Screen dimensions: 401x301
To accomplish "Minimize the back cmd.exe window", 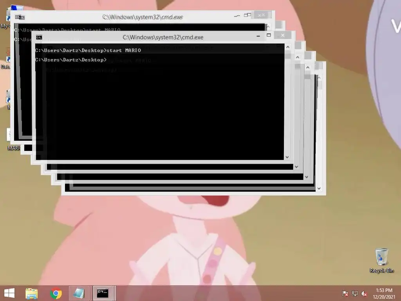I will point(237,16).
